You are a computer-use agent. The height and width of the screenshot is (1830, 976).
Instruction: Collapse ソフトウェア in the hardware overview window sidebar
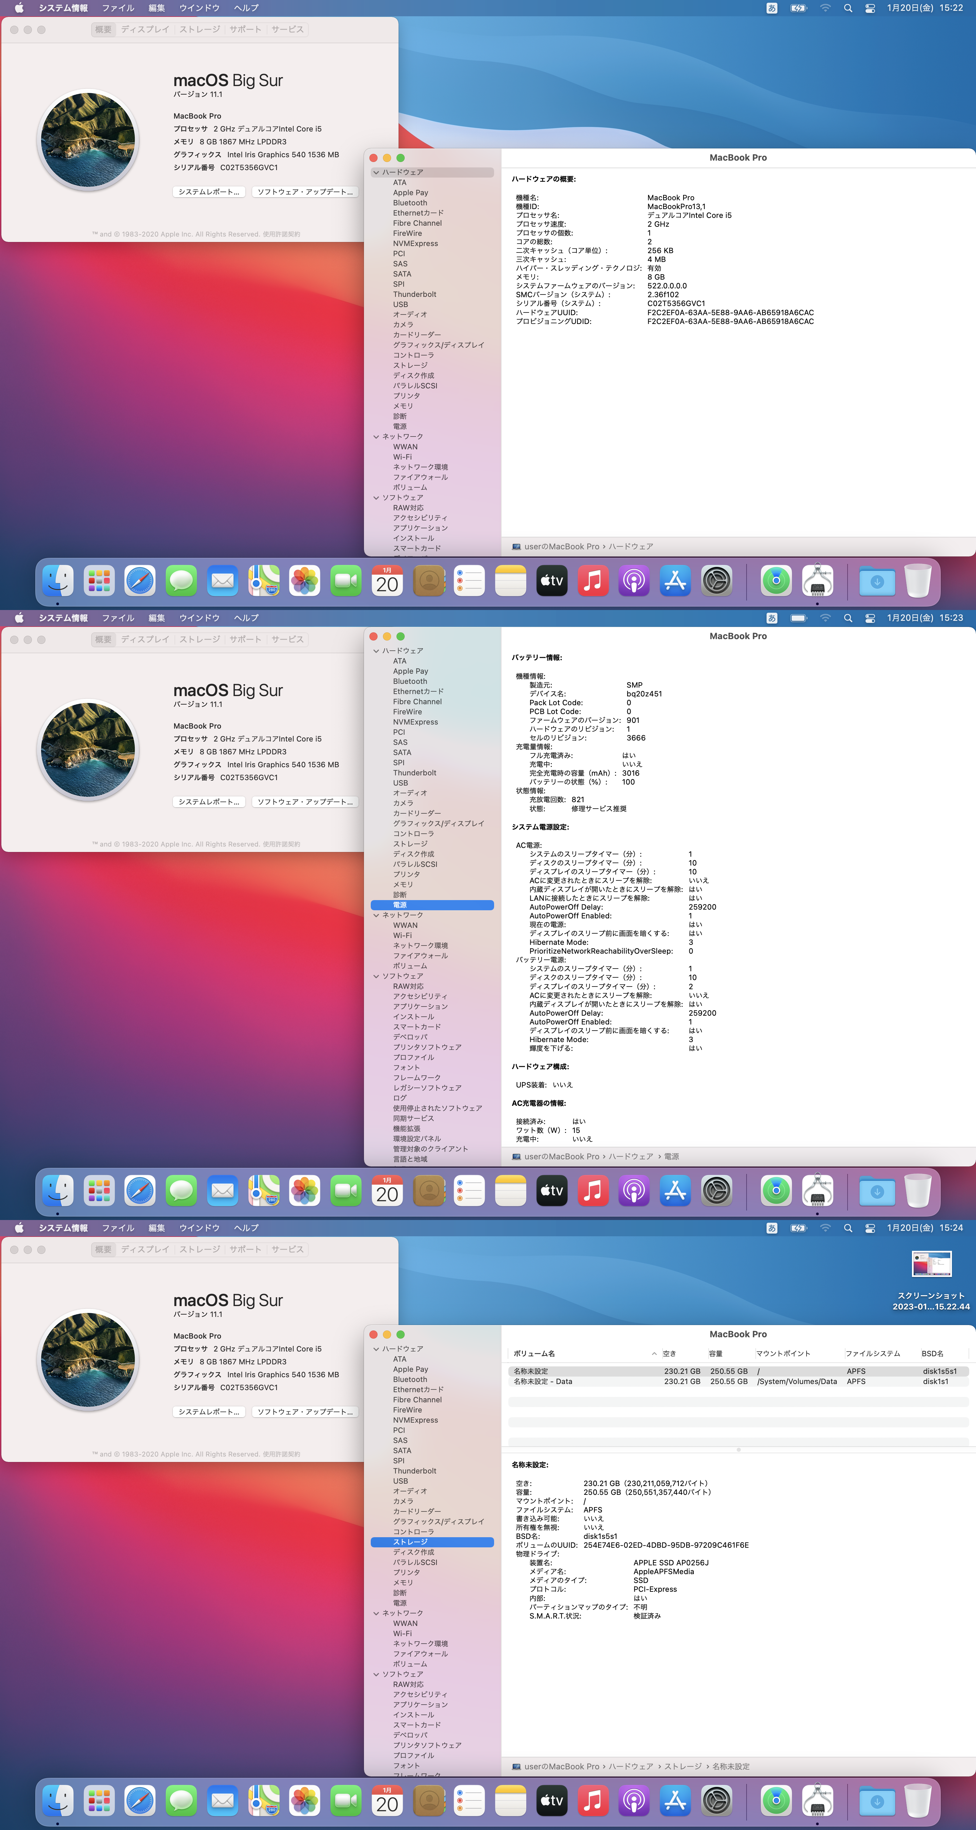pyautogui.click(x=377, y=497)
